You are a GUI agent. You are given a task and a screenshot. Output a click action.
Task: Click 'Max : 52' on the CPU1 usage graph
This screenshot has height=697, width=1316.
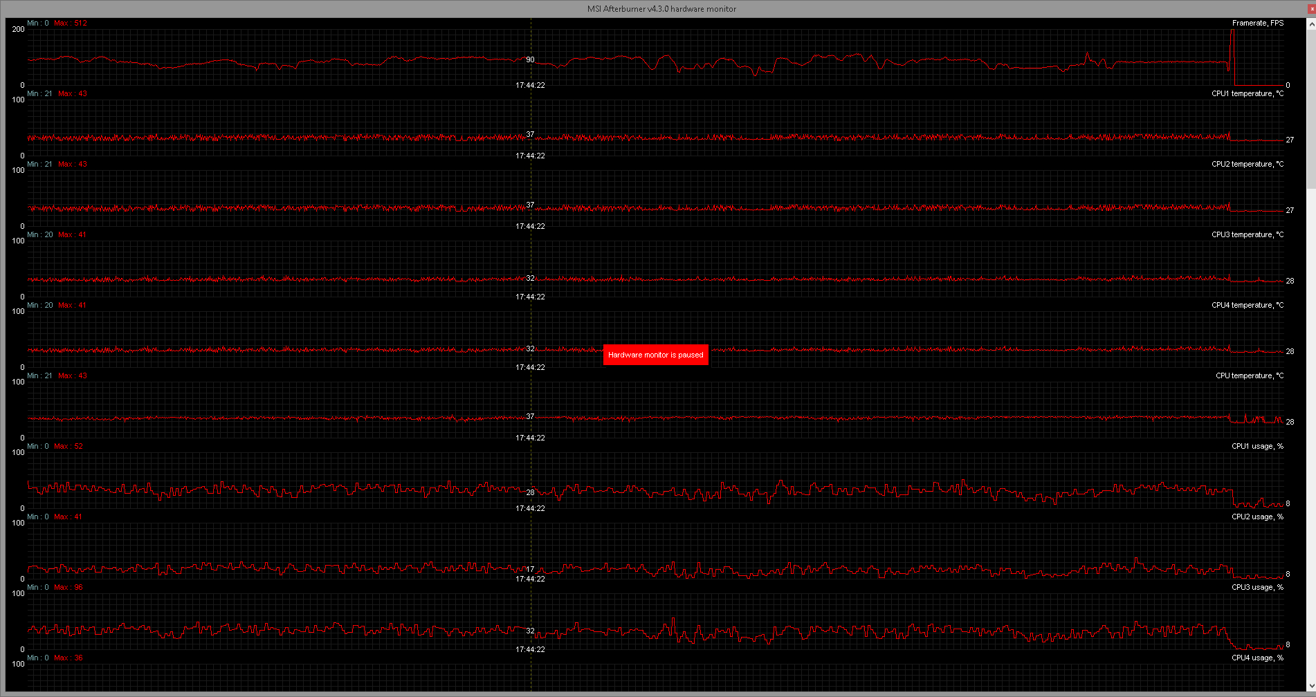point(68,446)
